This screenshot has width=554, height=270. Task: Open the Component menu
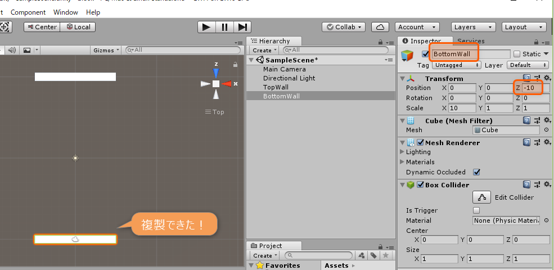tap(28, 12)
